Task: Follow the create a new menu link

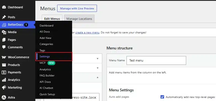Action: pyautogui.click(x=87, y=33)
